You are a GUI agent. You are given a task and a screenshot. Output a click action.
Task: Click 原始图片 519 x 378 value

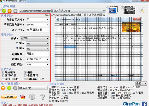tap(69, 90)
